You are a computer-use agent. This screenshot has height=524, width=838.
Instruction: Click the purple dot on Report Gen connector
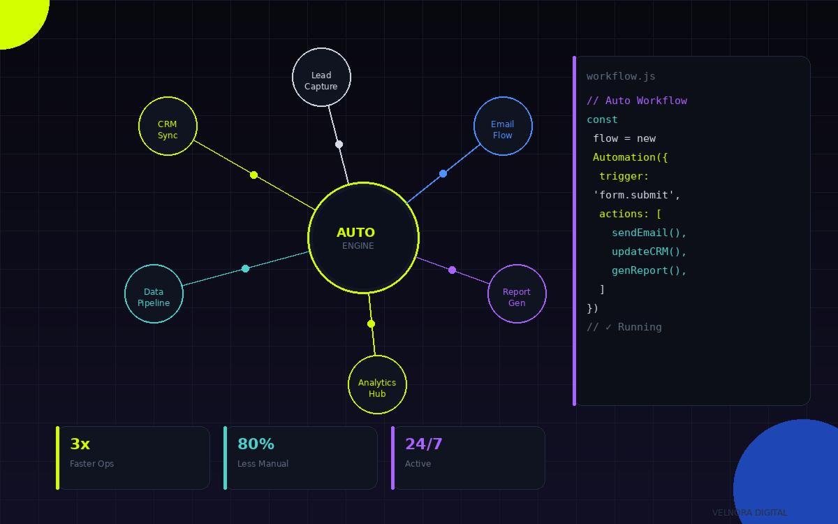452,270
